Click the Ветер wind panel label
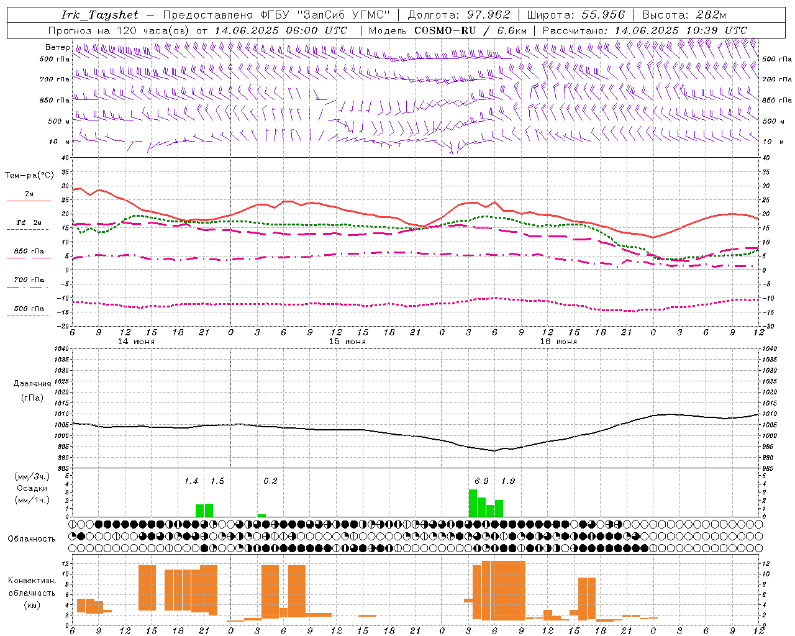 tap(57, 47)
